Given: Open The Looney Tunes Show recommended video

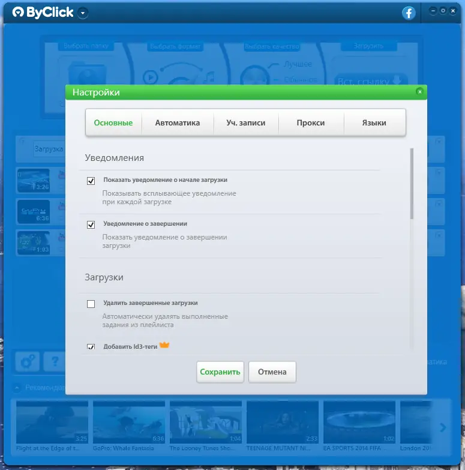Looking at the screenshot, I should point(206,423).
